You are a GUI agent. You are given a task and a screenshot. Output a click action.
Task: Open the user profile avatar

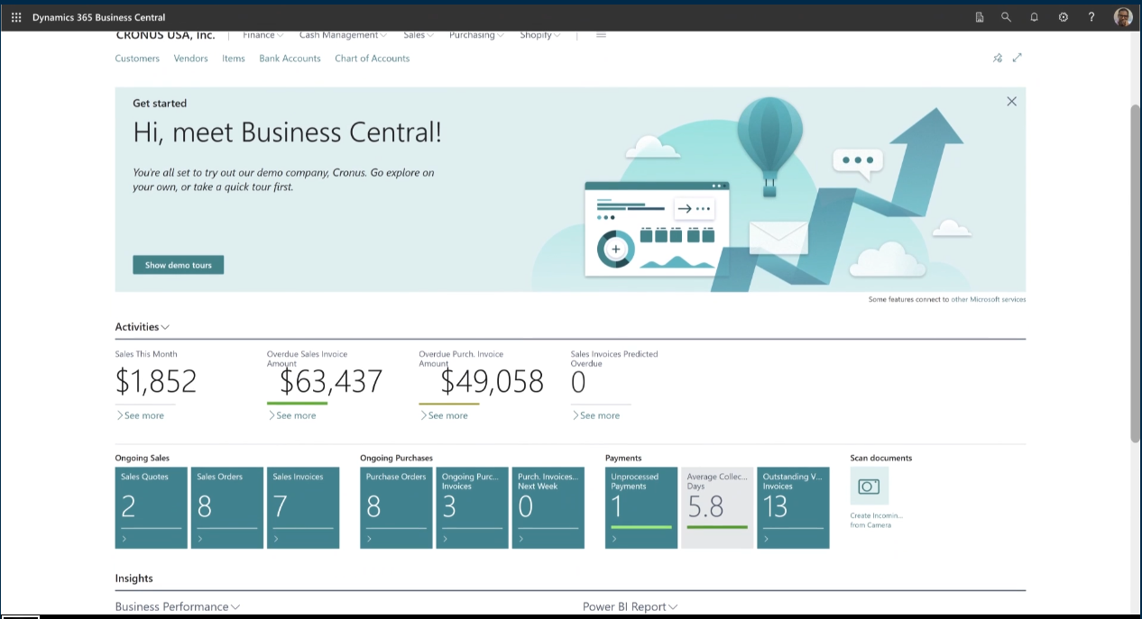(1122, 17)
